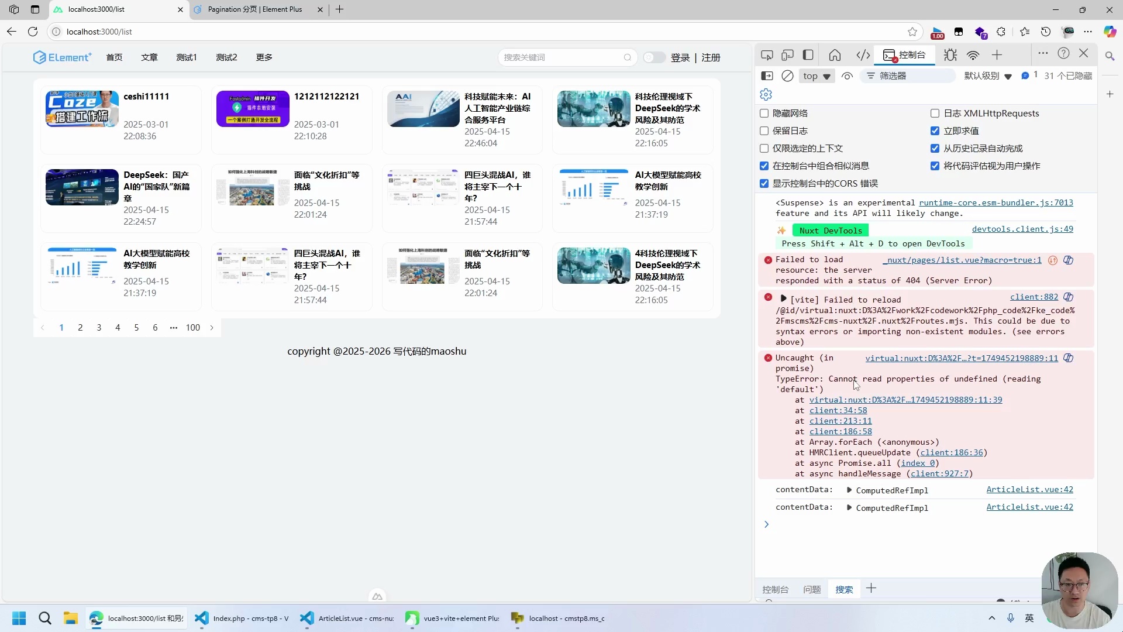The width and height of the screenshot is (1123, 632).
Task: Add another DevTools tool with plus
Action: click(997, 55)
